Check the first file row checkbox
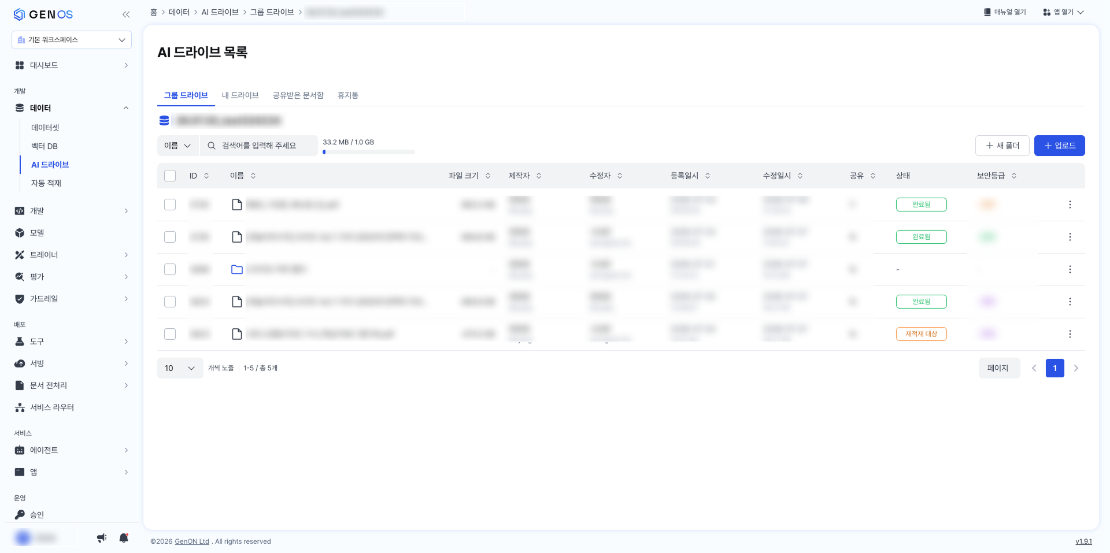 coord(170,205)
